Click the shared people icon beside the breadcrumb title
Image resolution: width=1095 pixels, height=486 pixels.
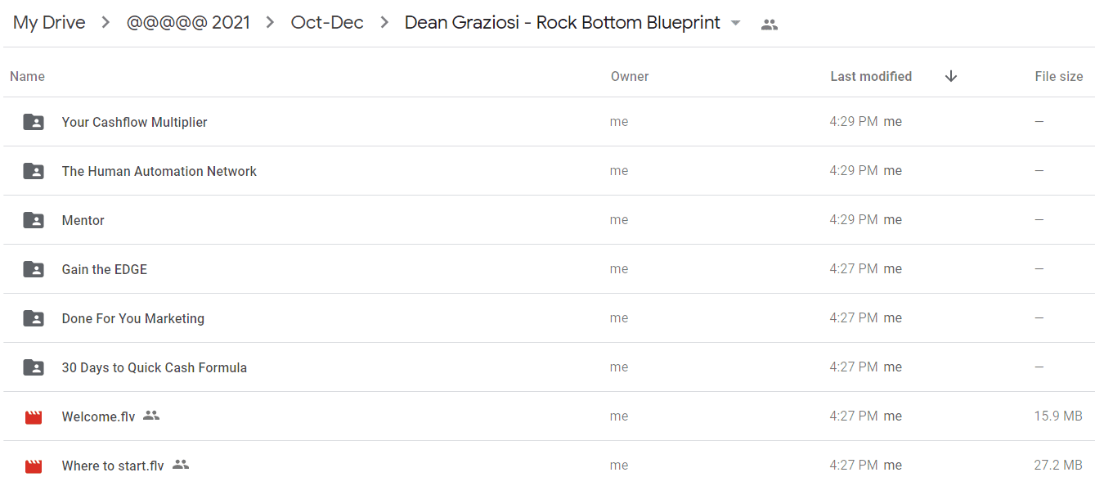769,25
